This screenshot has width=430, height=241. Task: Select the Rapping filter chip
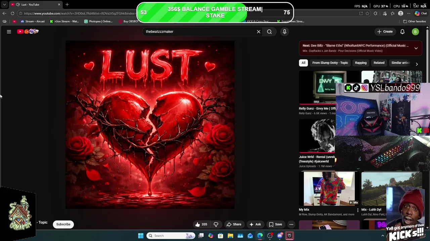(x=361, y=63)
